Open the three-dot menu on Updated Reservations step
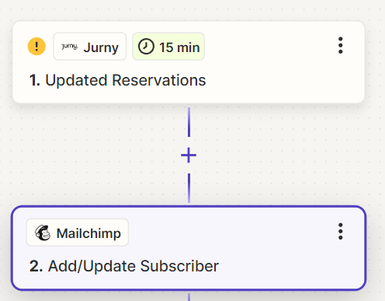Viewport: 385px width, 301px height. coord(341,45)
